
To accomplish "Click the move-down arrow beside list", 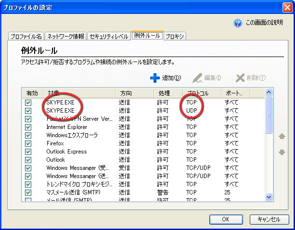I will (x=282, y=153).
